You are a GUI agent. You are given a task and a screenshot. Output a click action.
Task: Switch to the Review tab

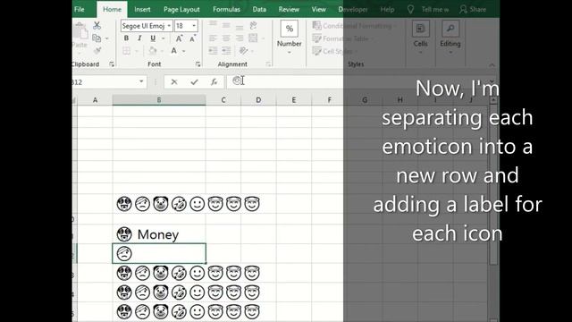289,10
